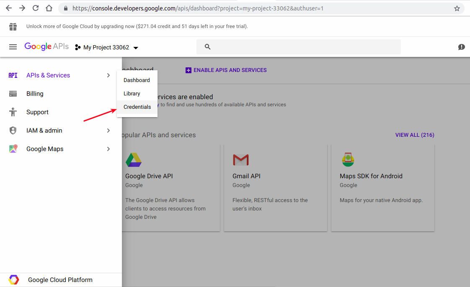Click the Google Cloud Platform hexagon logo

(x=14, y=280)
